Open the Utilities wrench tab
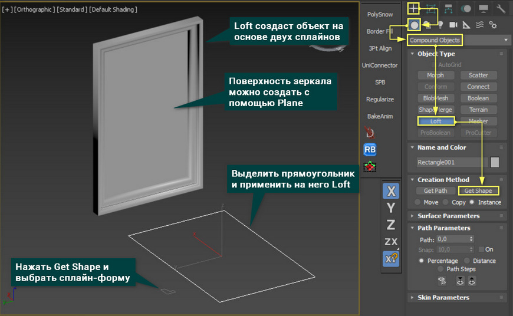Viewport: 513px width, 316px height. point(501,9)
